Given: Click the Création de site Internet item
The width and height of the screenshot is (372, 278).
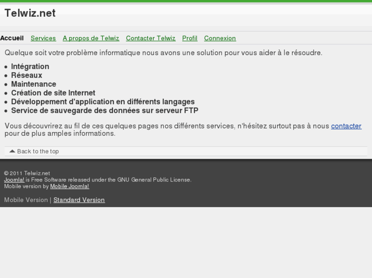Looking at the screenshot, I should coord(53,93).
